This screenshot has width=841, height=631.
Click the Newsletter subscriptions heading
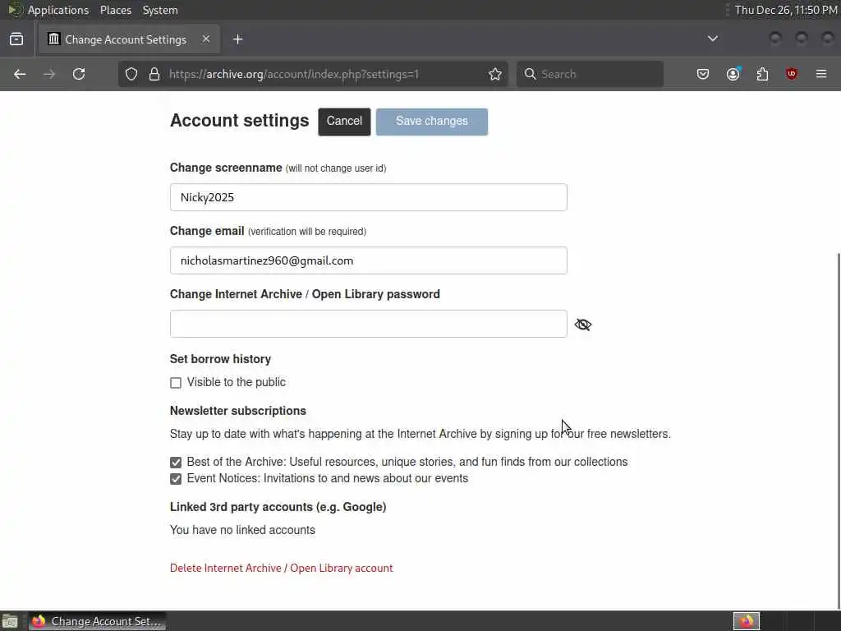(x=238, y=411)
